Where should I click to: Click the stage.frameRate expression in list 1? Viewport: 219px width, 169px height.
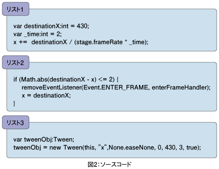pyautogui.click(x=99, y=42)
